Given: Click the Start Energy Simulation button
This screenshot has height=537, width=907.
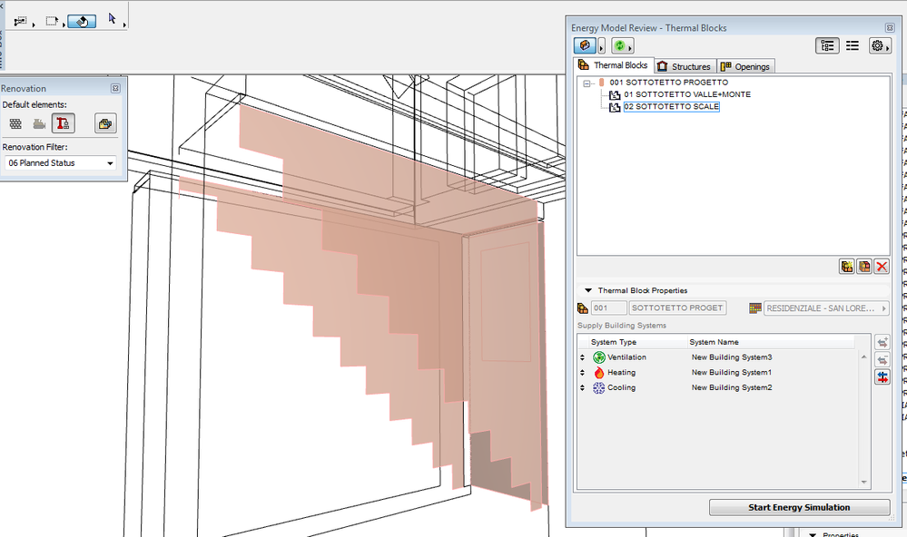Looking at the screenshot, I should (x=799, y=507).
